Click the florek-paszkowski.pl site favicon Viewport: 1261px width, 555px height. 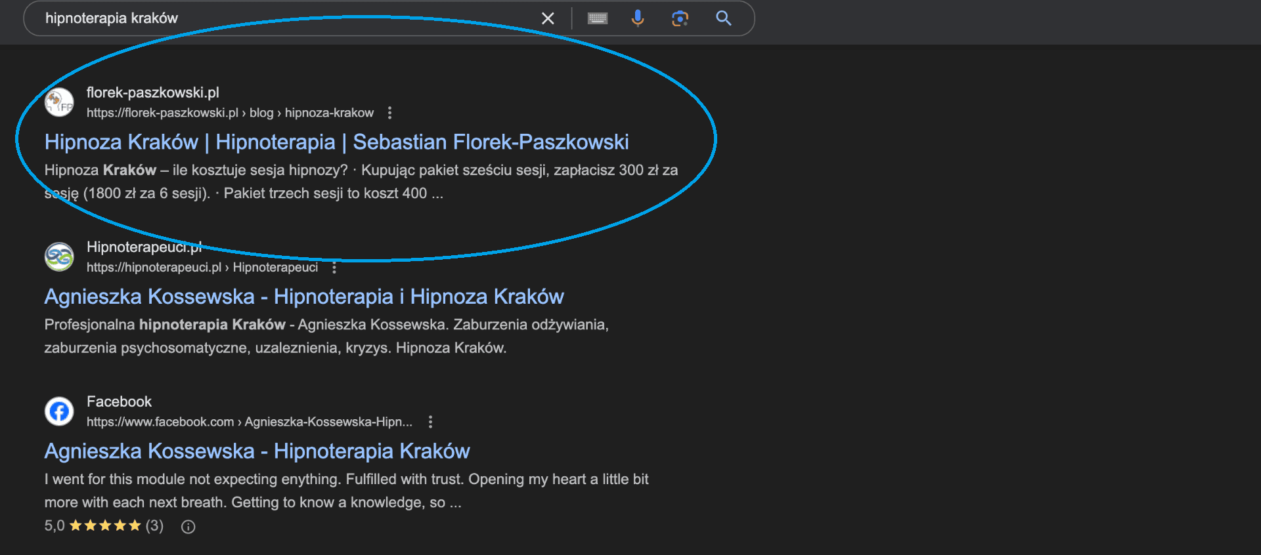tap(59, 102)
